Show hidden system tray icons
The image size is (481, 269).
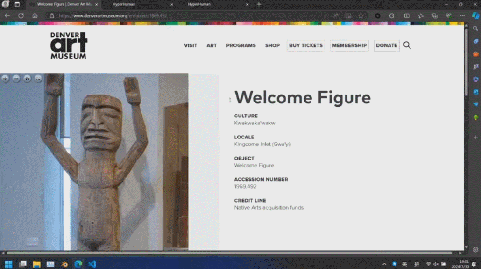(x=384, y=264)
